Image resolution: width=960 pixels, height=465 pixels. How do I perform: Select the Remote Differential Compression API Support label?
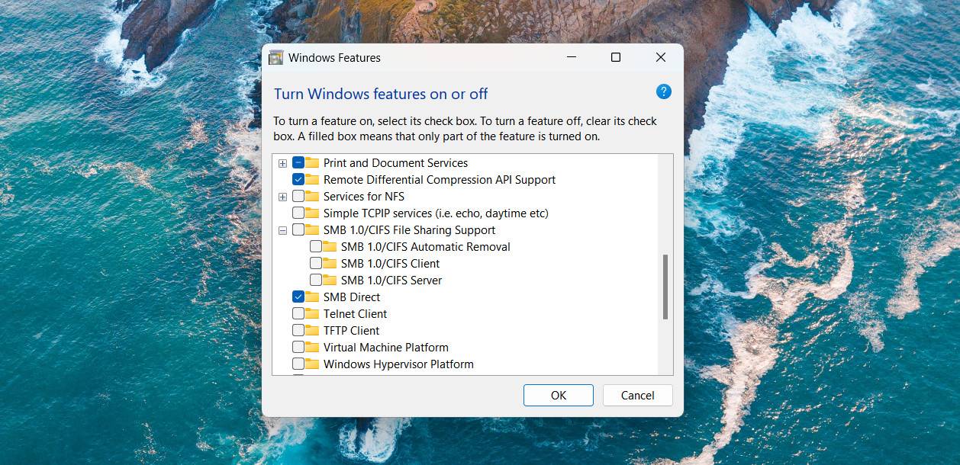coord(440,179)
